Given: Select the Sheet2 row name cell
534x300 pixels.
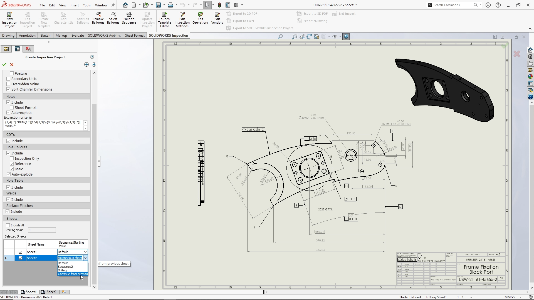Looking at the screenshot, I should pos(41,258).
